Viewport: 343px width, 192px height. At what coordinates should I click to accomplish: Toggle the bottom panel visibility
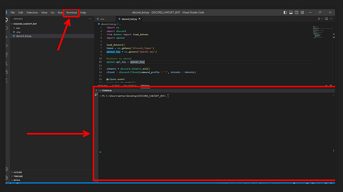[291, 13]
